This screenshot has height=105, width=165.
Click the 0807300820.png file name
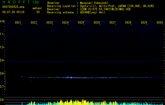point(13,7)
